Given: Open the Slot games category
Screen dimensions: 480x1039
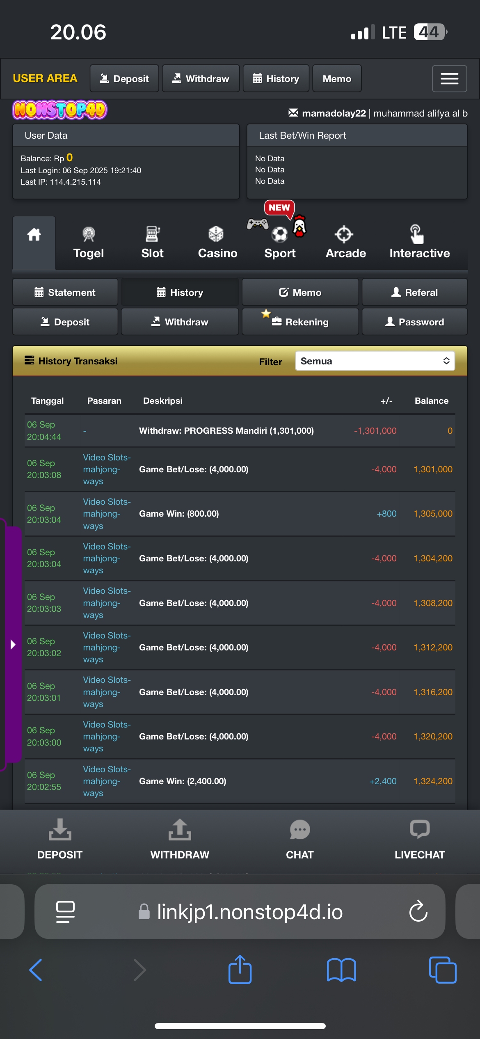Looking at the screenshot, I should 152,243.
